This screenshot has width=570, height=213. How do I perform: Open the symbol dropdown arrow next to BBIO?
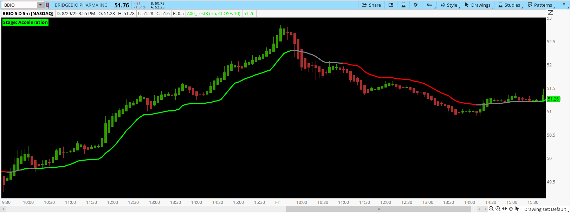pyautogui.click(x=40, y=5)
